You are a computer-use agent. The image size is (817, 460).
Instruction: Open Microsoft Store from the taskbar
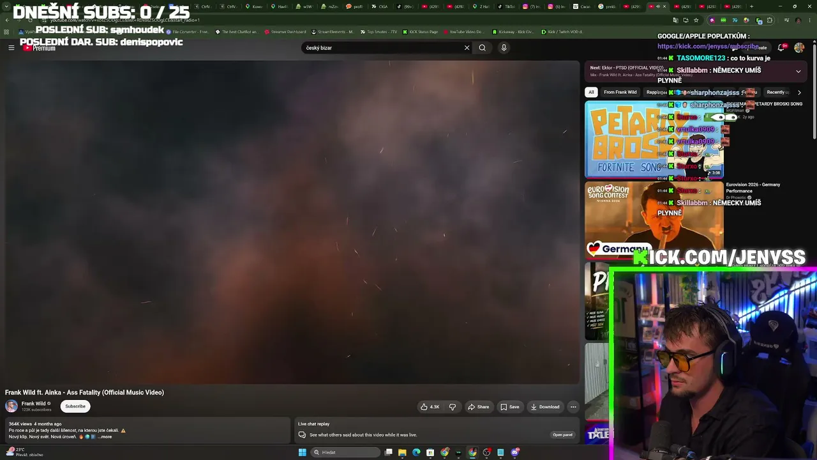(x=430, y=452)
